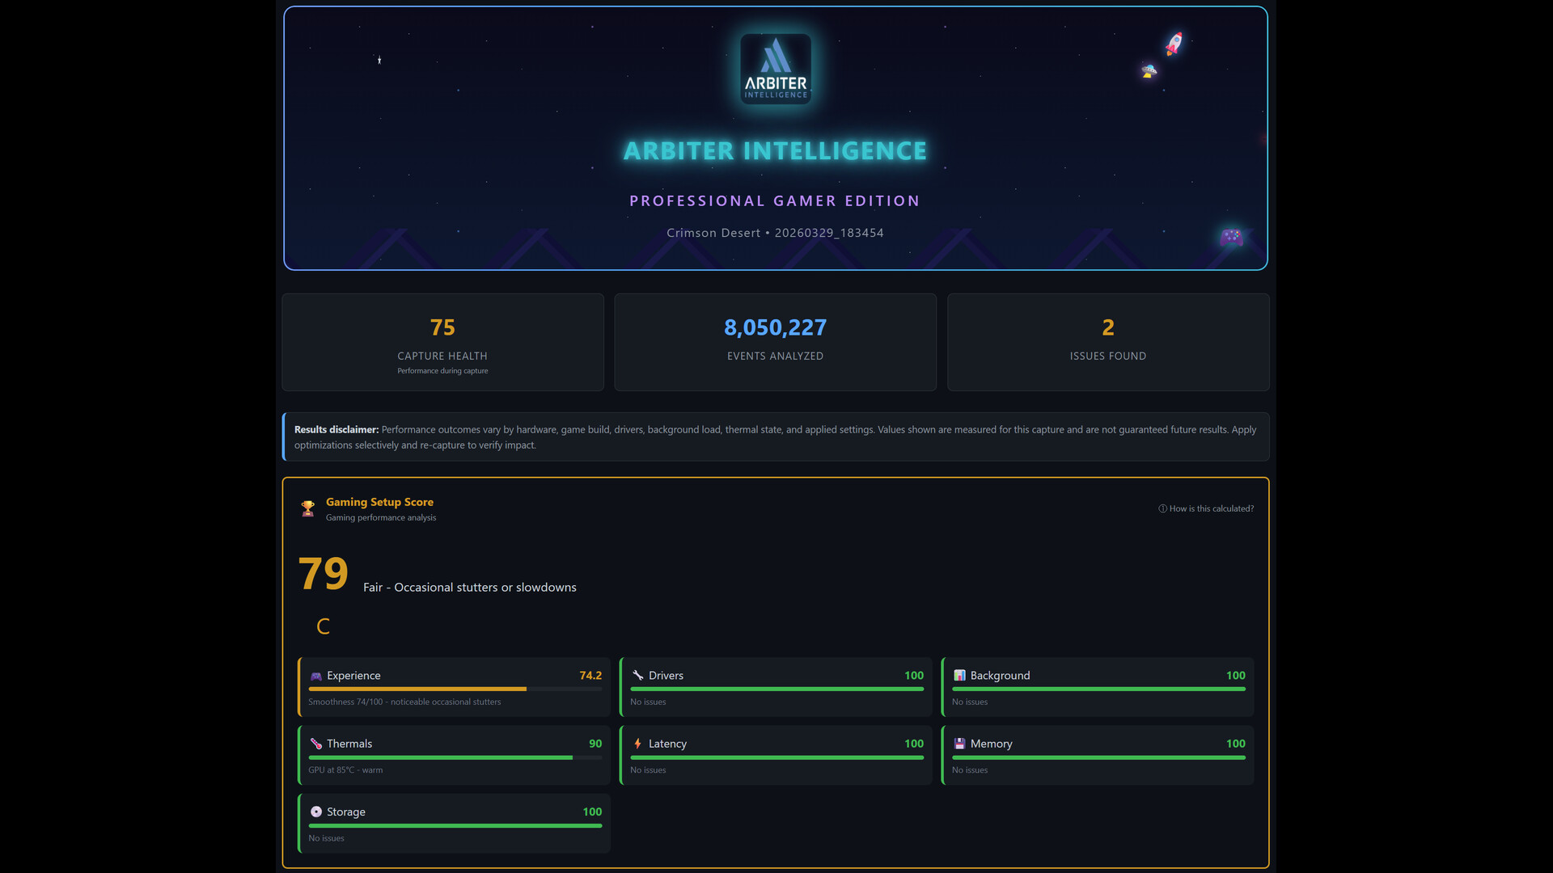Click the 'C' grade letter

tap(323, 626)
